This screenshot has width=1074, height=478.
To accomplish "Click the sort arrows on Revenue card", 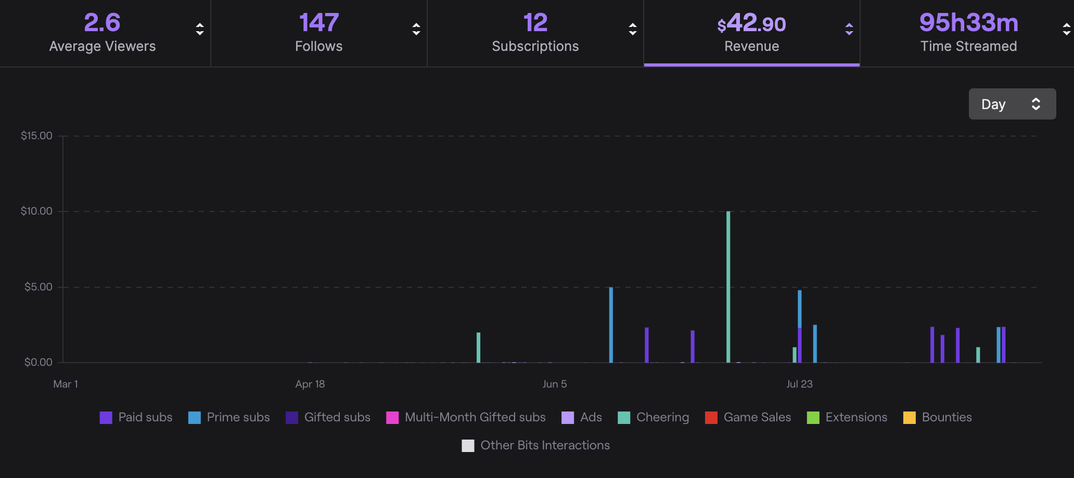I will 848,29.
